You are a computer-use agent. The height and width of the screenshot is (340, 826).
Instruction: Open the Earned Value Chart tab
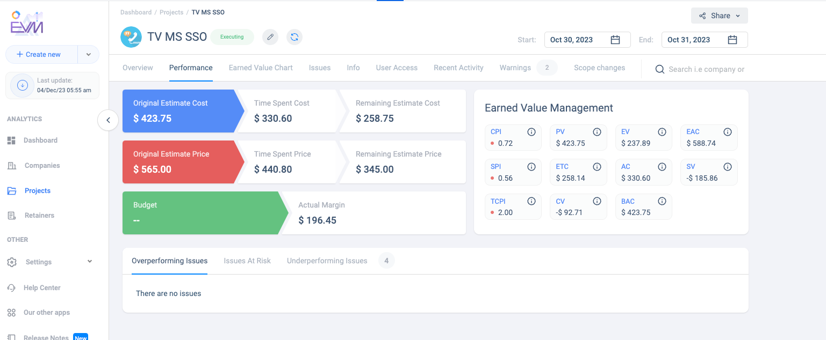(261, 68)
